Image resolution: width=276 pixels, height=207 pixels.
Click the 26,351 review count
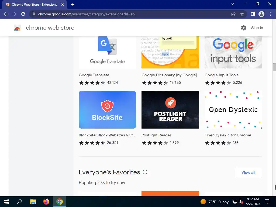(x=112, y=143)
